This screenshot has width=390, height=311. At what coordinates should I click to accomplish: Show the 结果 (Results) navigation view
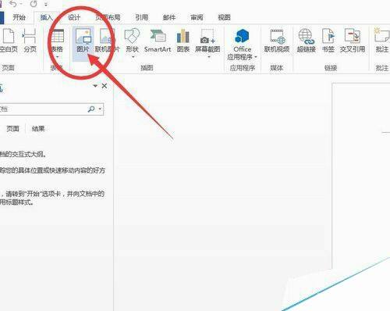[x=38, y=128]
